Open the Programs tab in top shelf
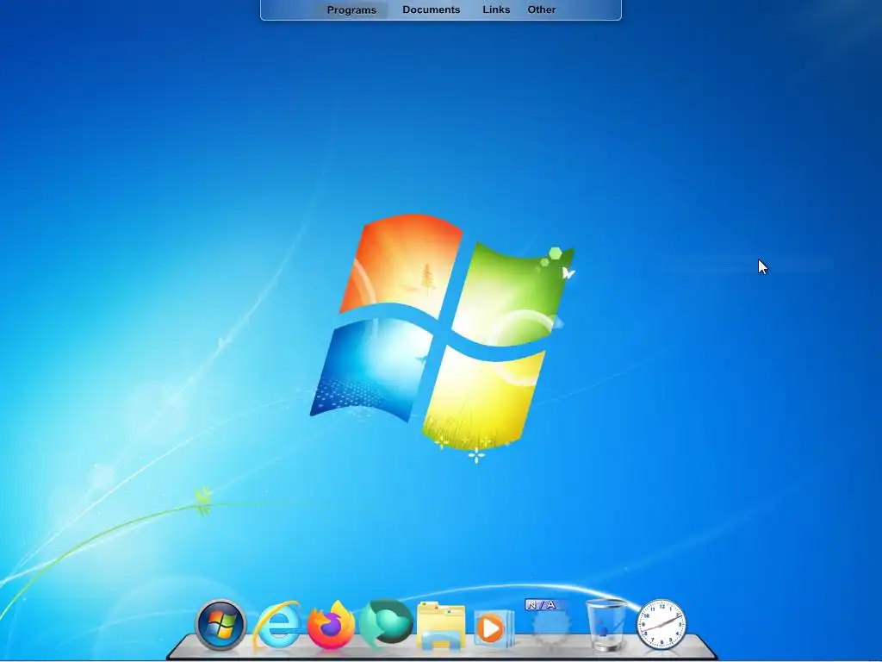This screenshot has width=882, height=662. (x=351, y=9)
